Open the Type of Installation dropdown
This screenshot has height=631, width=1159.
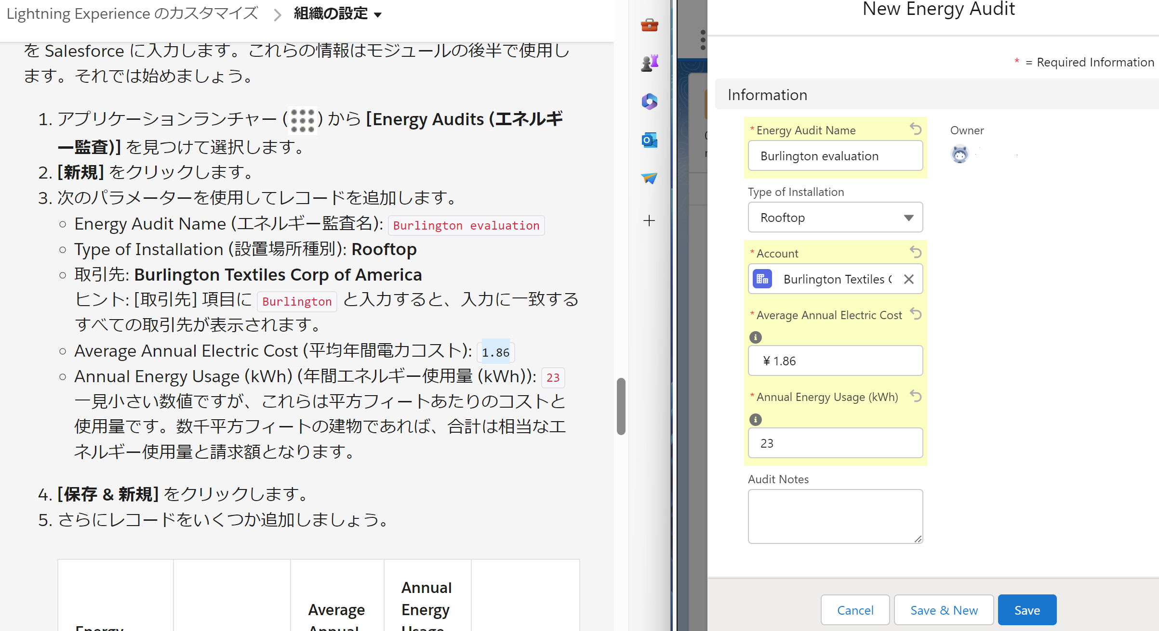click(835, 218)
